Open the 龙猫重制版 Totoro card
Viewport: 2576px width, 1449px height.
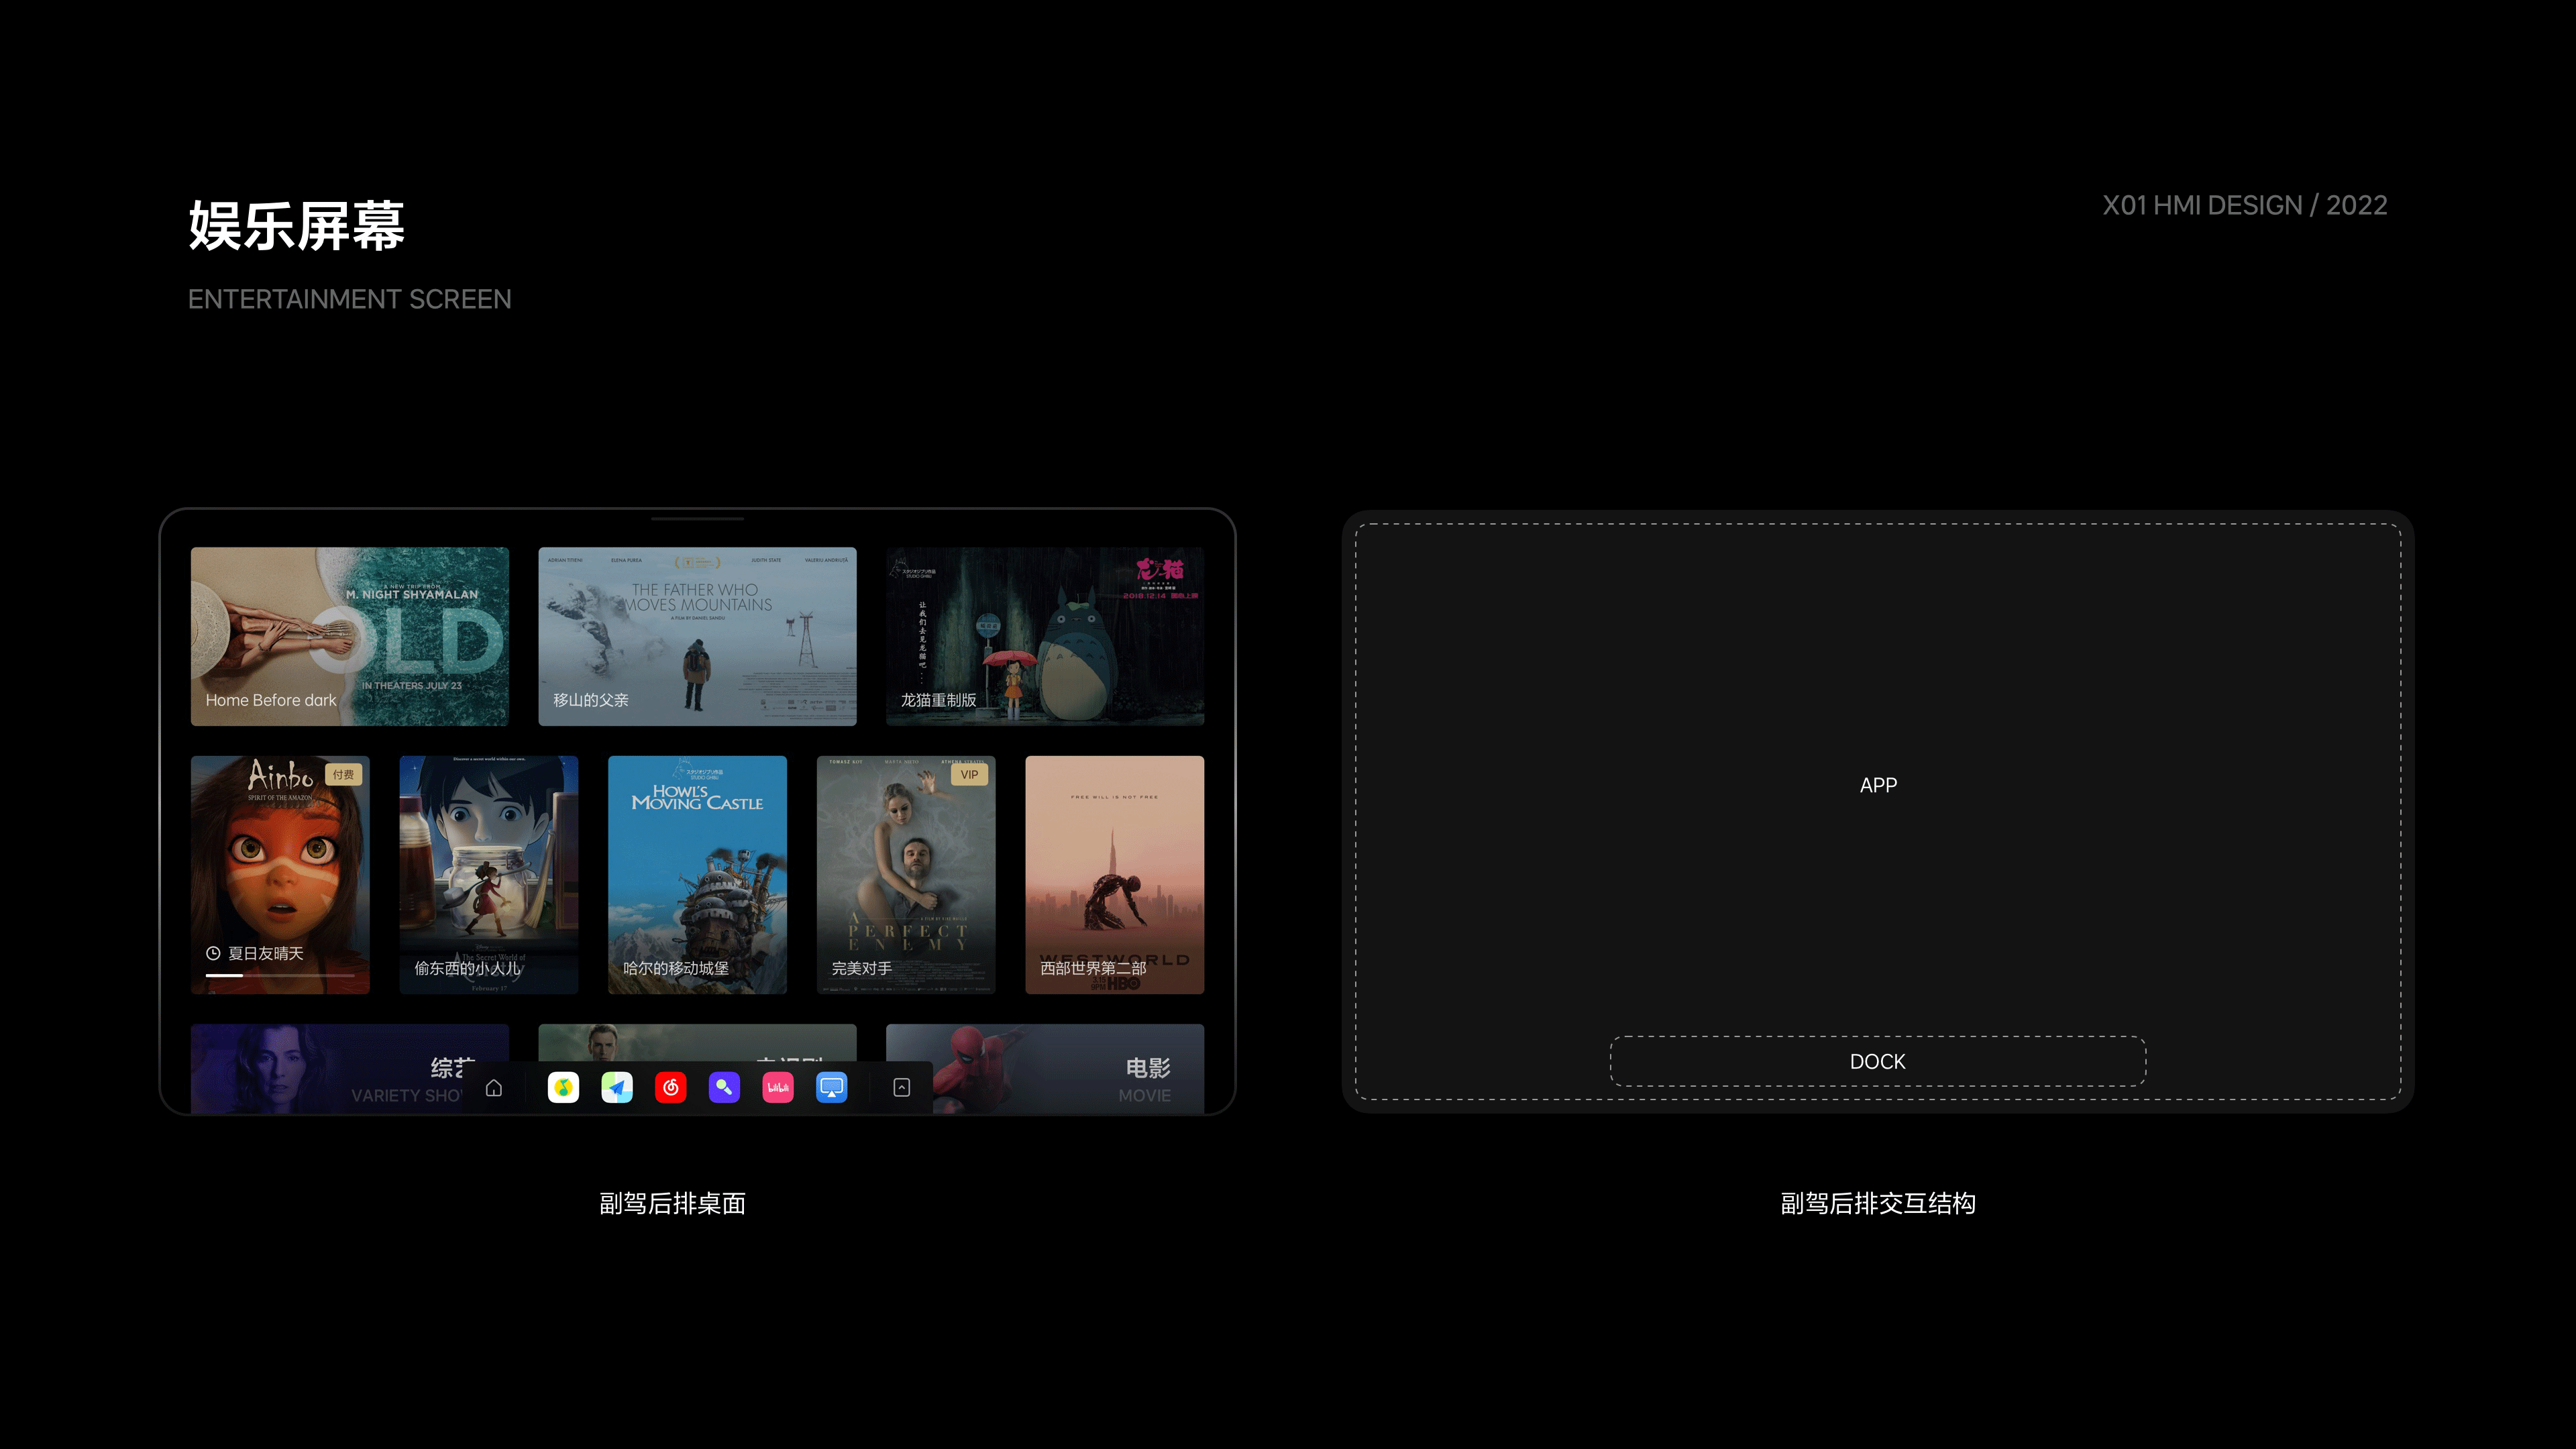point(1045,636)
